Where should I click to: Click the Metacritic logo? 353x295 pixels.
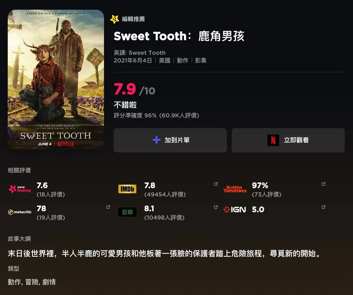click(x=20, y=212)
